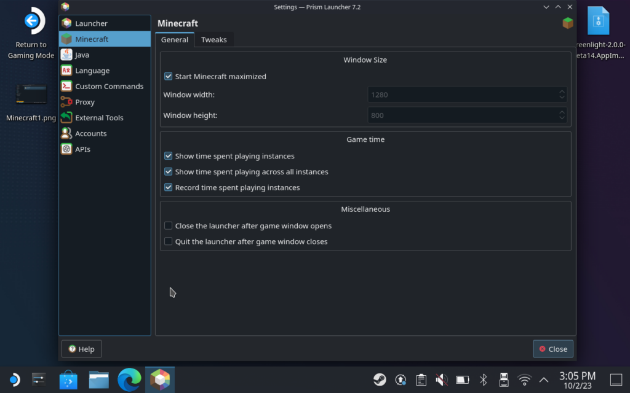Enable Close the launcher after game window opens
The image size is (630, 393).
[x=168, y=226]
